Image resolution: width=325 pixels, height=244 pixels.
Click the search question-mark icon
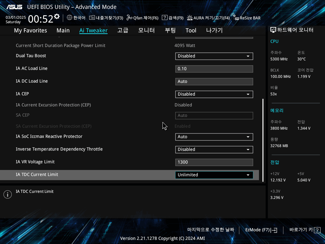(165, 17)
